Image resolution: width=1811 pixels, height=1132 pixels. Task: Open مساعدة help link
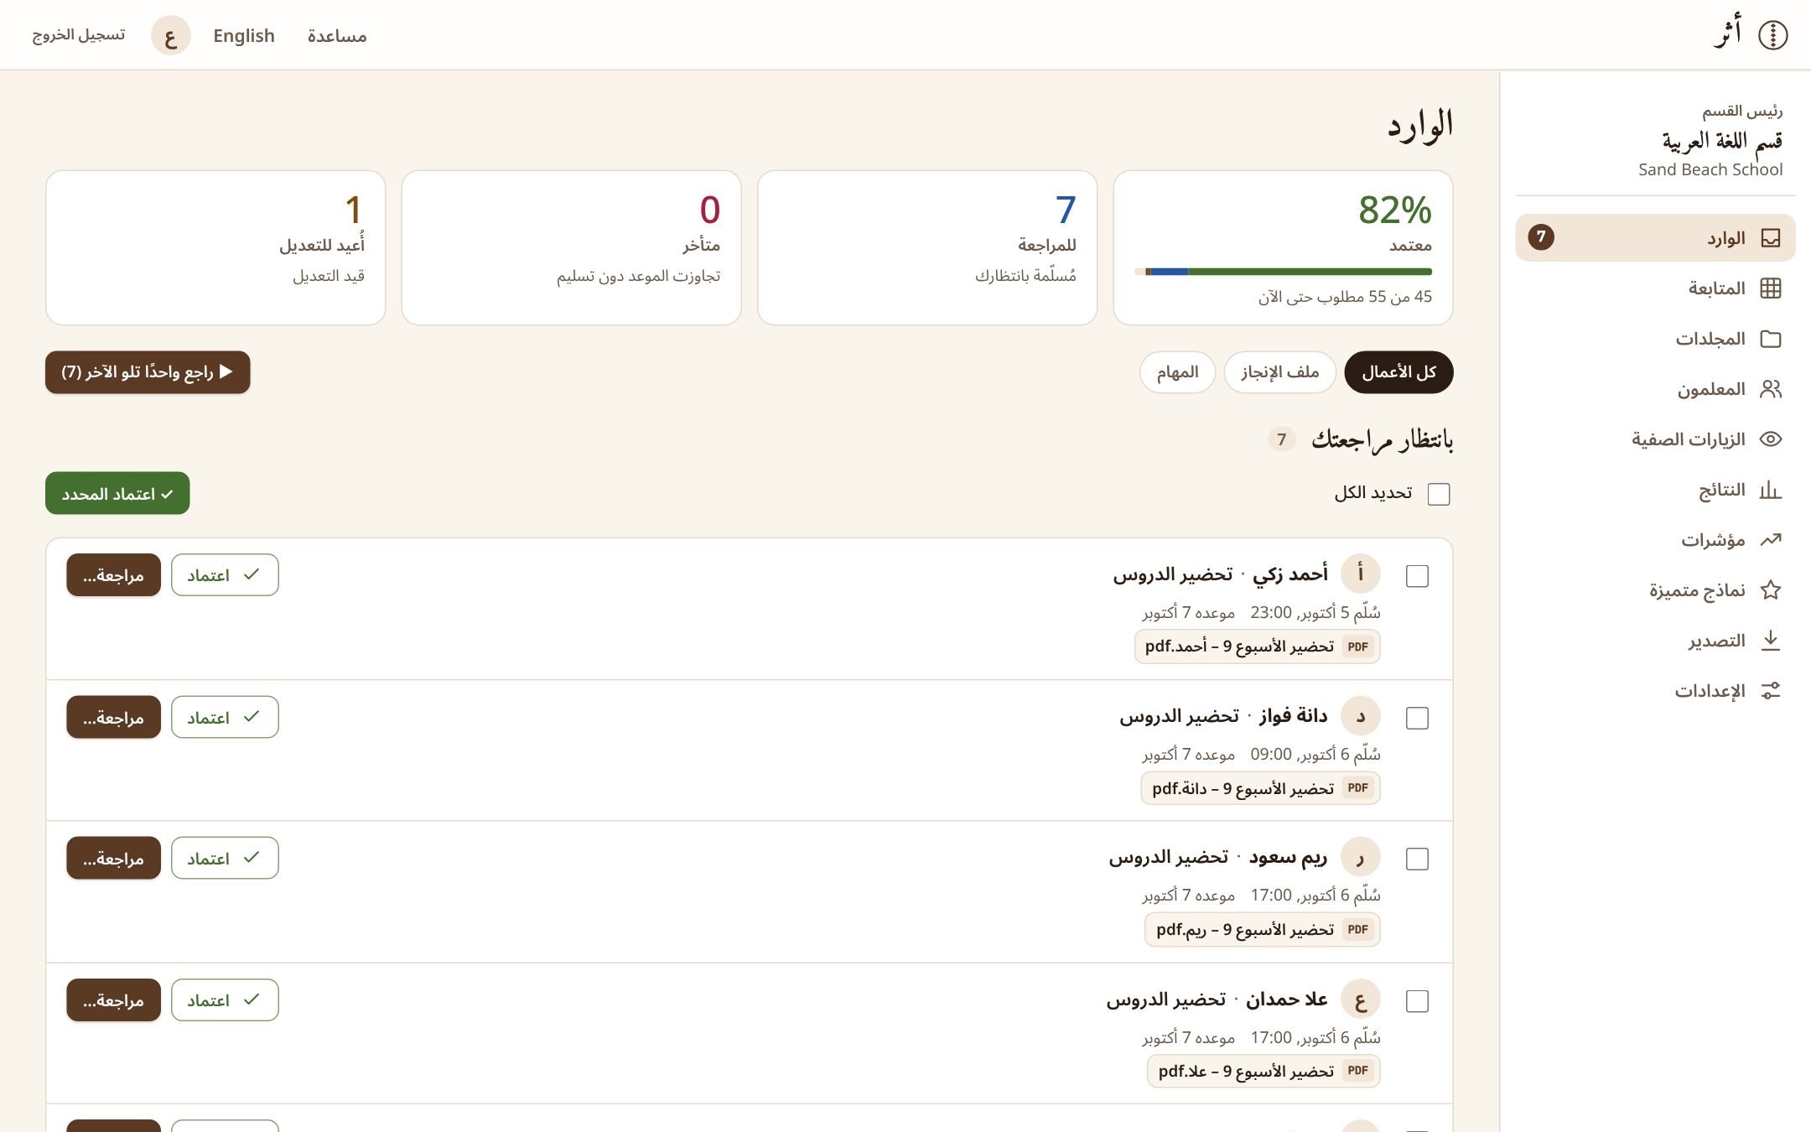[x=337, y=36]
